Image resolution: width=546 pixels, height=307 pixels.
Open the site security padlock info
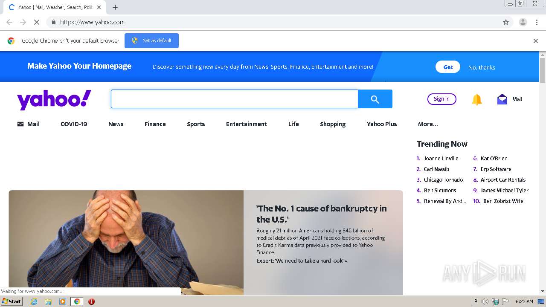click(53, 22)
